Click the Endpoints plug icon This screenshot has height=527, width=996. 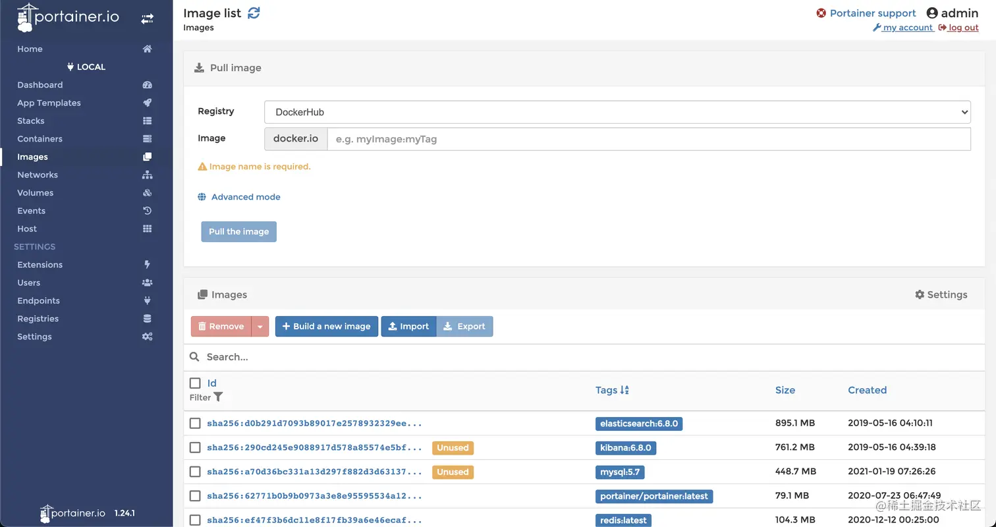pos(148,300)
